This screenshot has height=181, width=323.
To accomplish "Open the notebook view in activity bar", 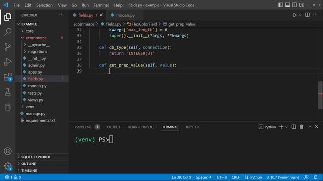I will (x=8, y=107).
